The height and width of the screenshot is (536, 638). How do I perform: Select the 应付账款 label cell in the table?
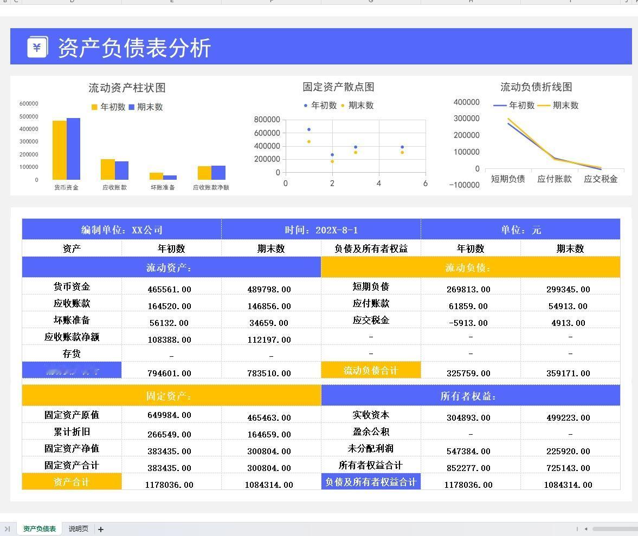(371, 303)
